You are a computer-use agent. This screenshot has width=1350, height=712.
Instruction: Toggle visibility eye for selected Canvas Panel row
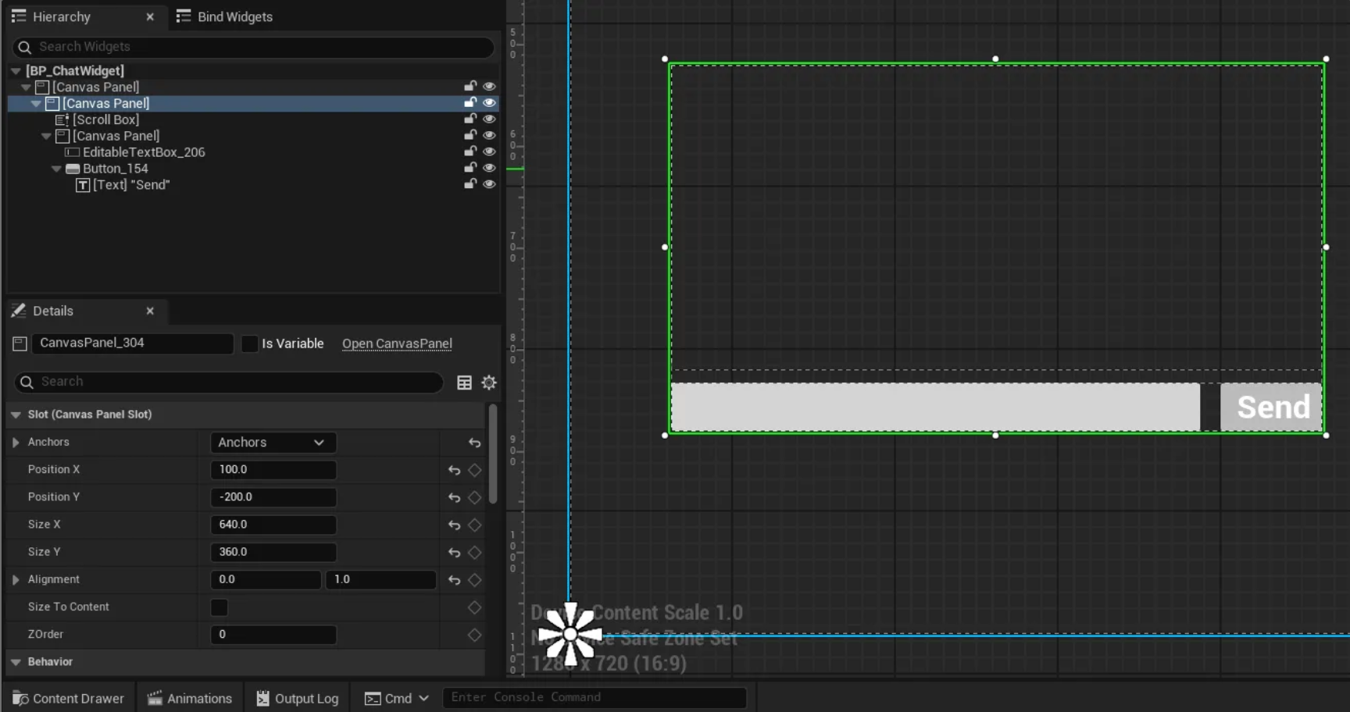tap(489, 103)
